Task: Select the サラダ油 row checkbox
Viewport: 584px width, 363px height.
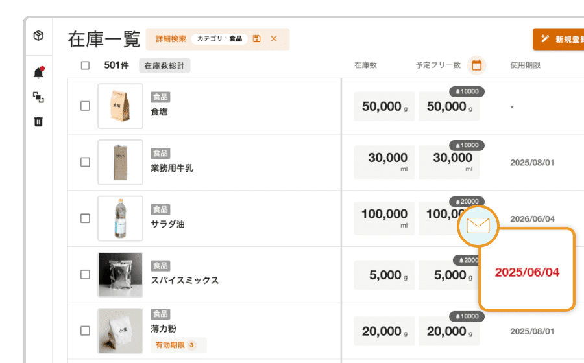Action: pyautogui.click(x=85, y=218)
